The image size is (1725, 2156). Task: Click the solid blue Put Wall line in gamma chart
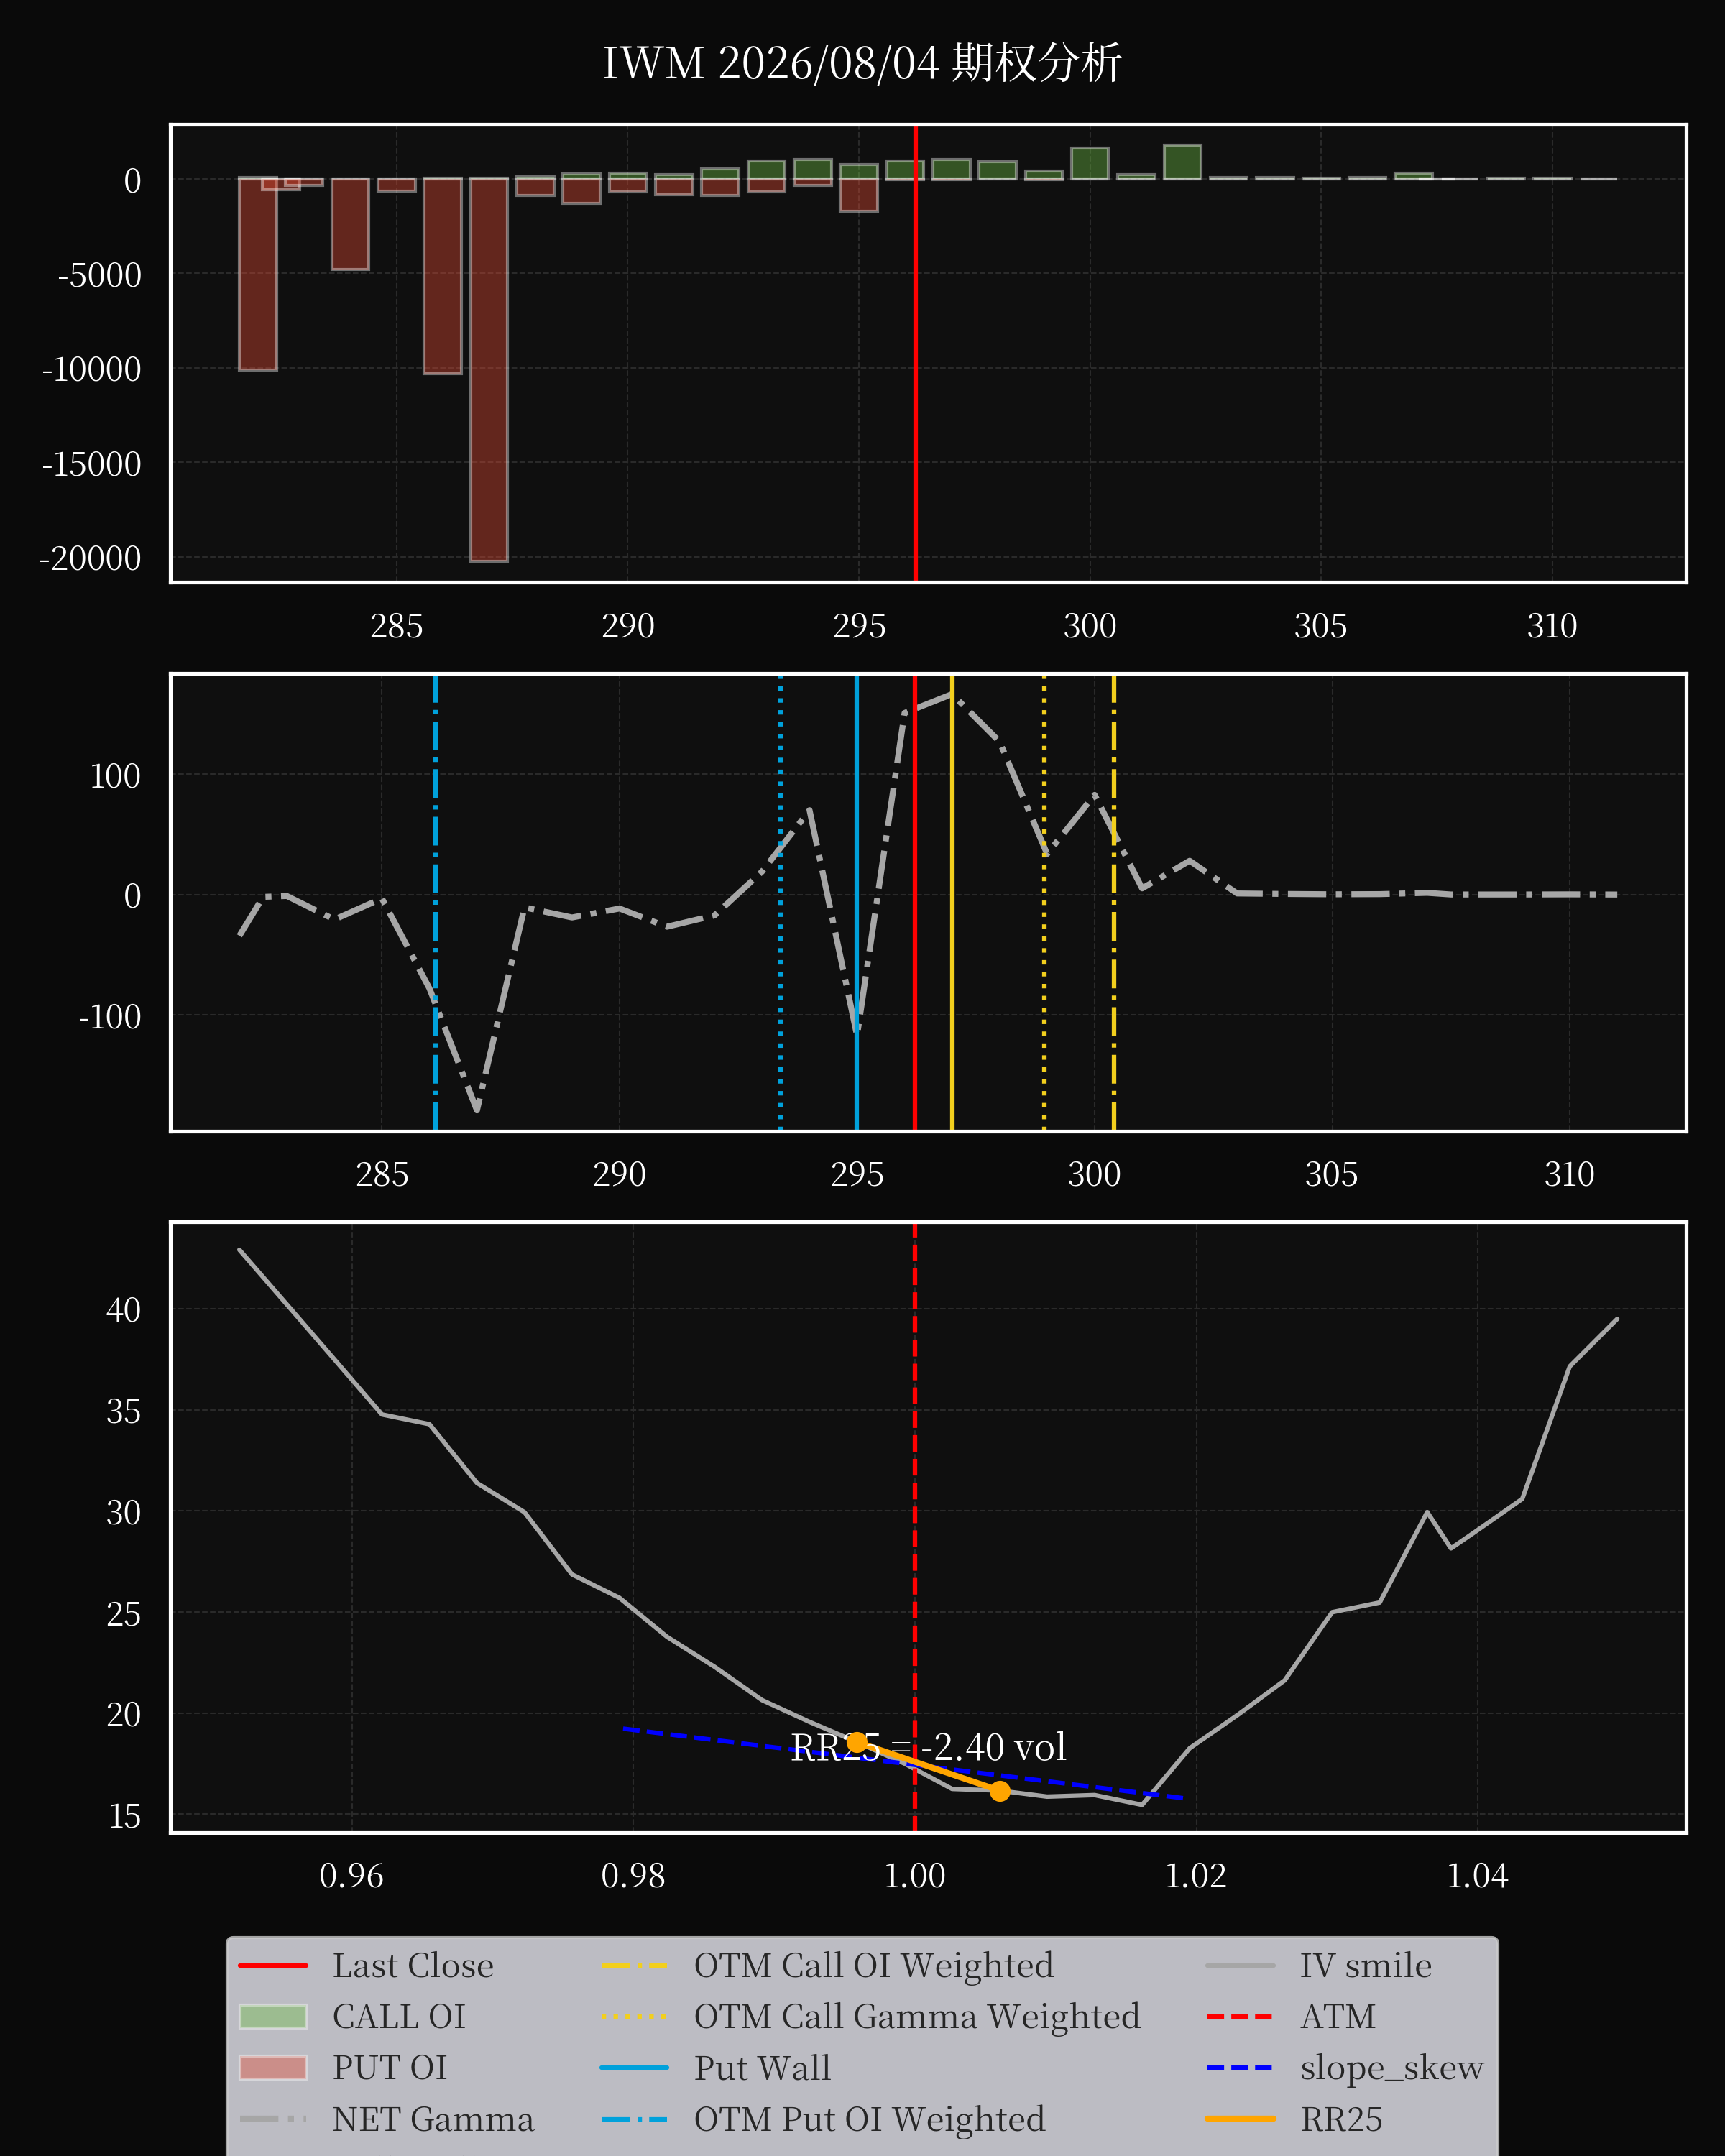point(857,903)
